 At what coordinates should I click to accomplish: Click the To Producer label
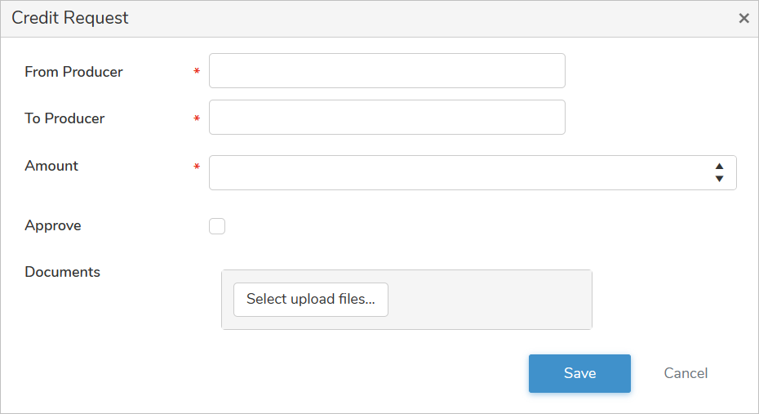[64, 118]
